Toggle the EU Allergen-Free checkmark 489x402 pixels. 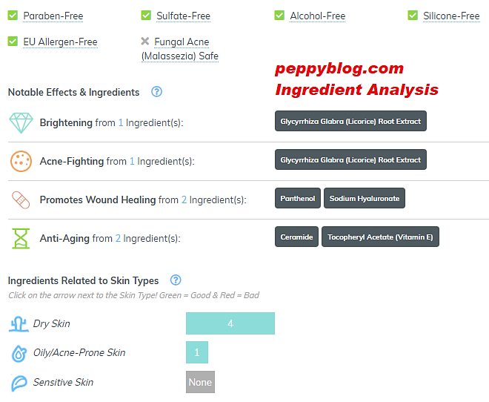13,42
